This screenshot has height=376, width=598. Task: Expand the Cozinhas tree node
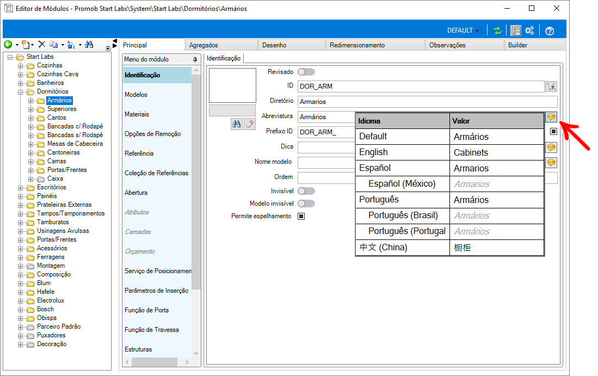[20, 66]
